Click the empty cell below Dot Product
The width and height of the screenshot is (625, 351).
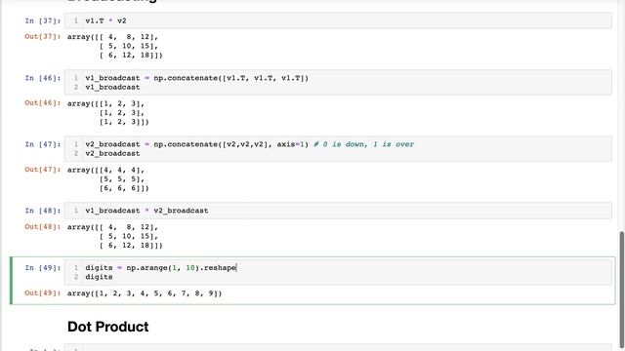338,348
